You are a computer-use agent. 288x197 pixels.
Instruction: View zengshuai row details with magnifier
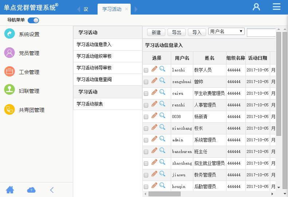(162, 80)
